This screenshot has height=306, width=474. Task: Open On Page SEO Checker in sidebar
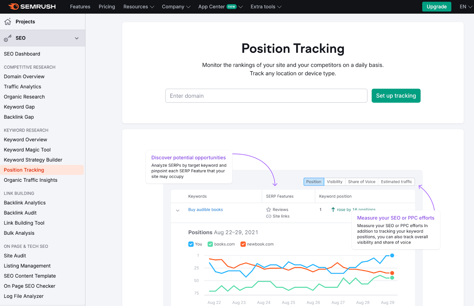30,286
